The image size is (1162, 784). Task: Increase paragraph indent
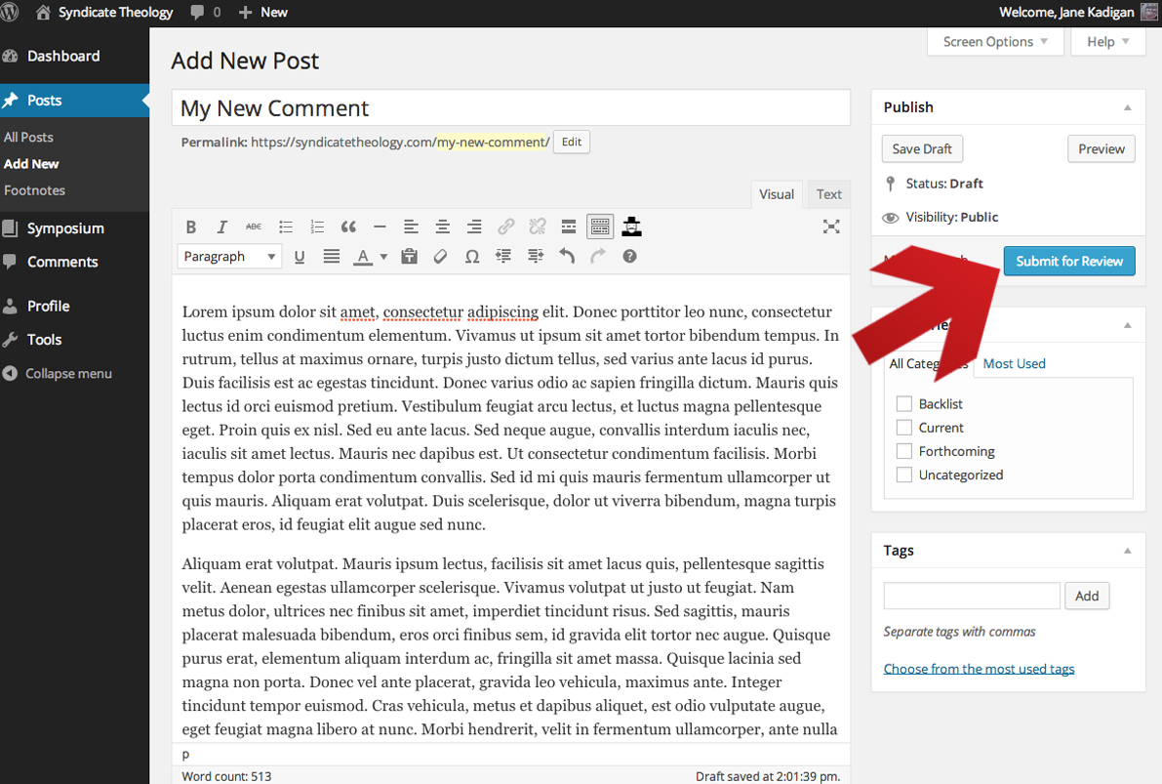pyautogui.click(x=535, y=257)
